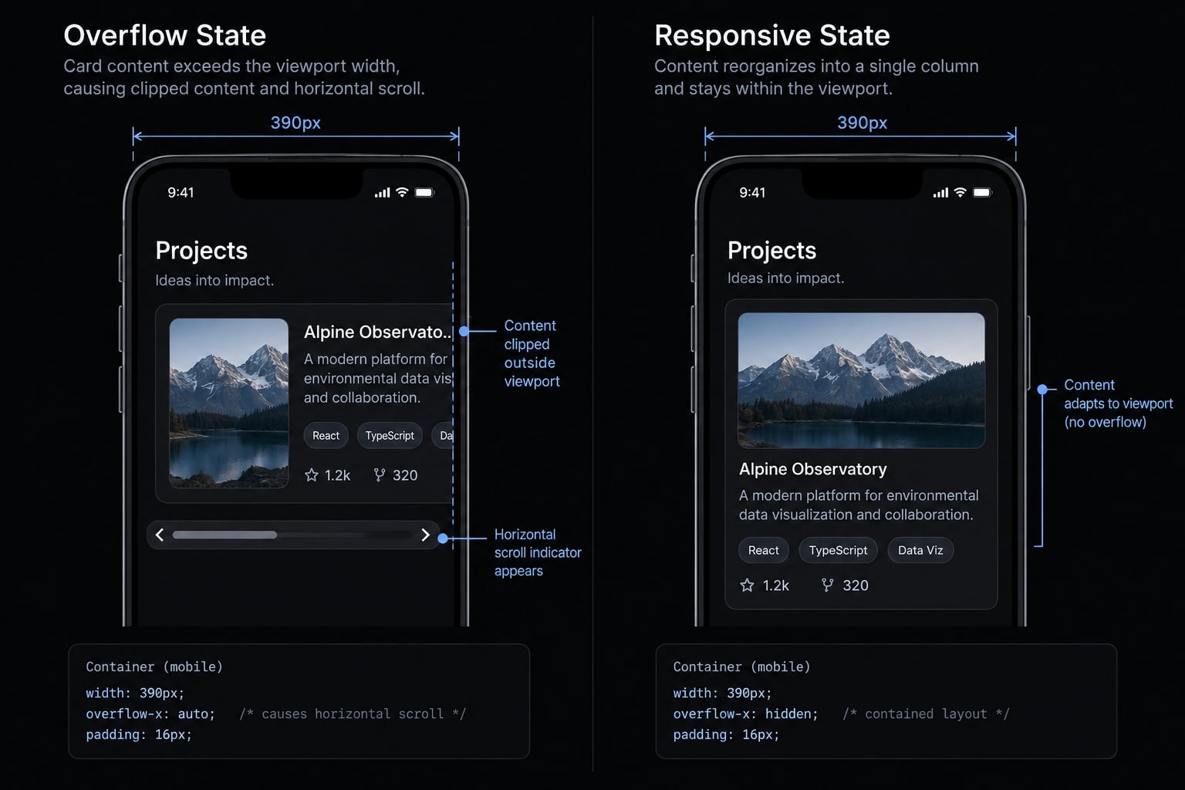Click the 9:41 clock on the Overflow State phone

point(181,193)
